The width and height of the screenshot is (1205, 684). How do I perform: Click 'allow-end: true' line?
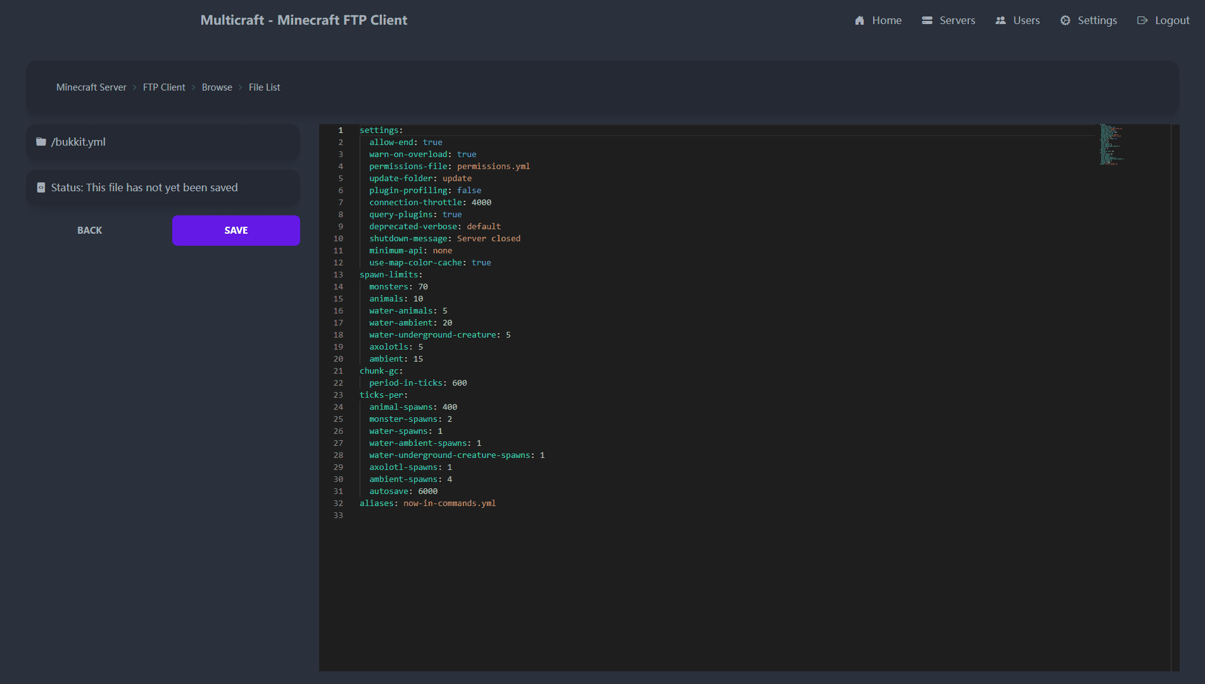tap(406, 142)
